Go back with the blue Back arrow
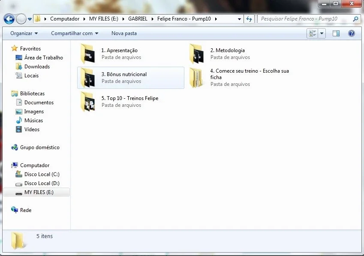Screen dimensions: 364x256 (x=9, y=19)
